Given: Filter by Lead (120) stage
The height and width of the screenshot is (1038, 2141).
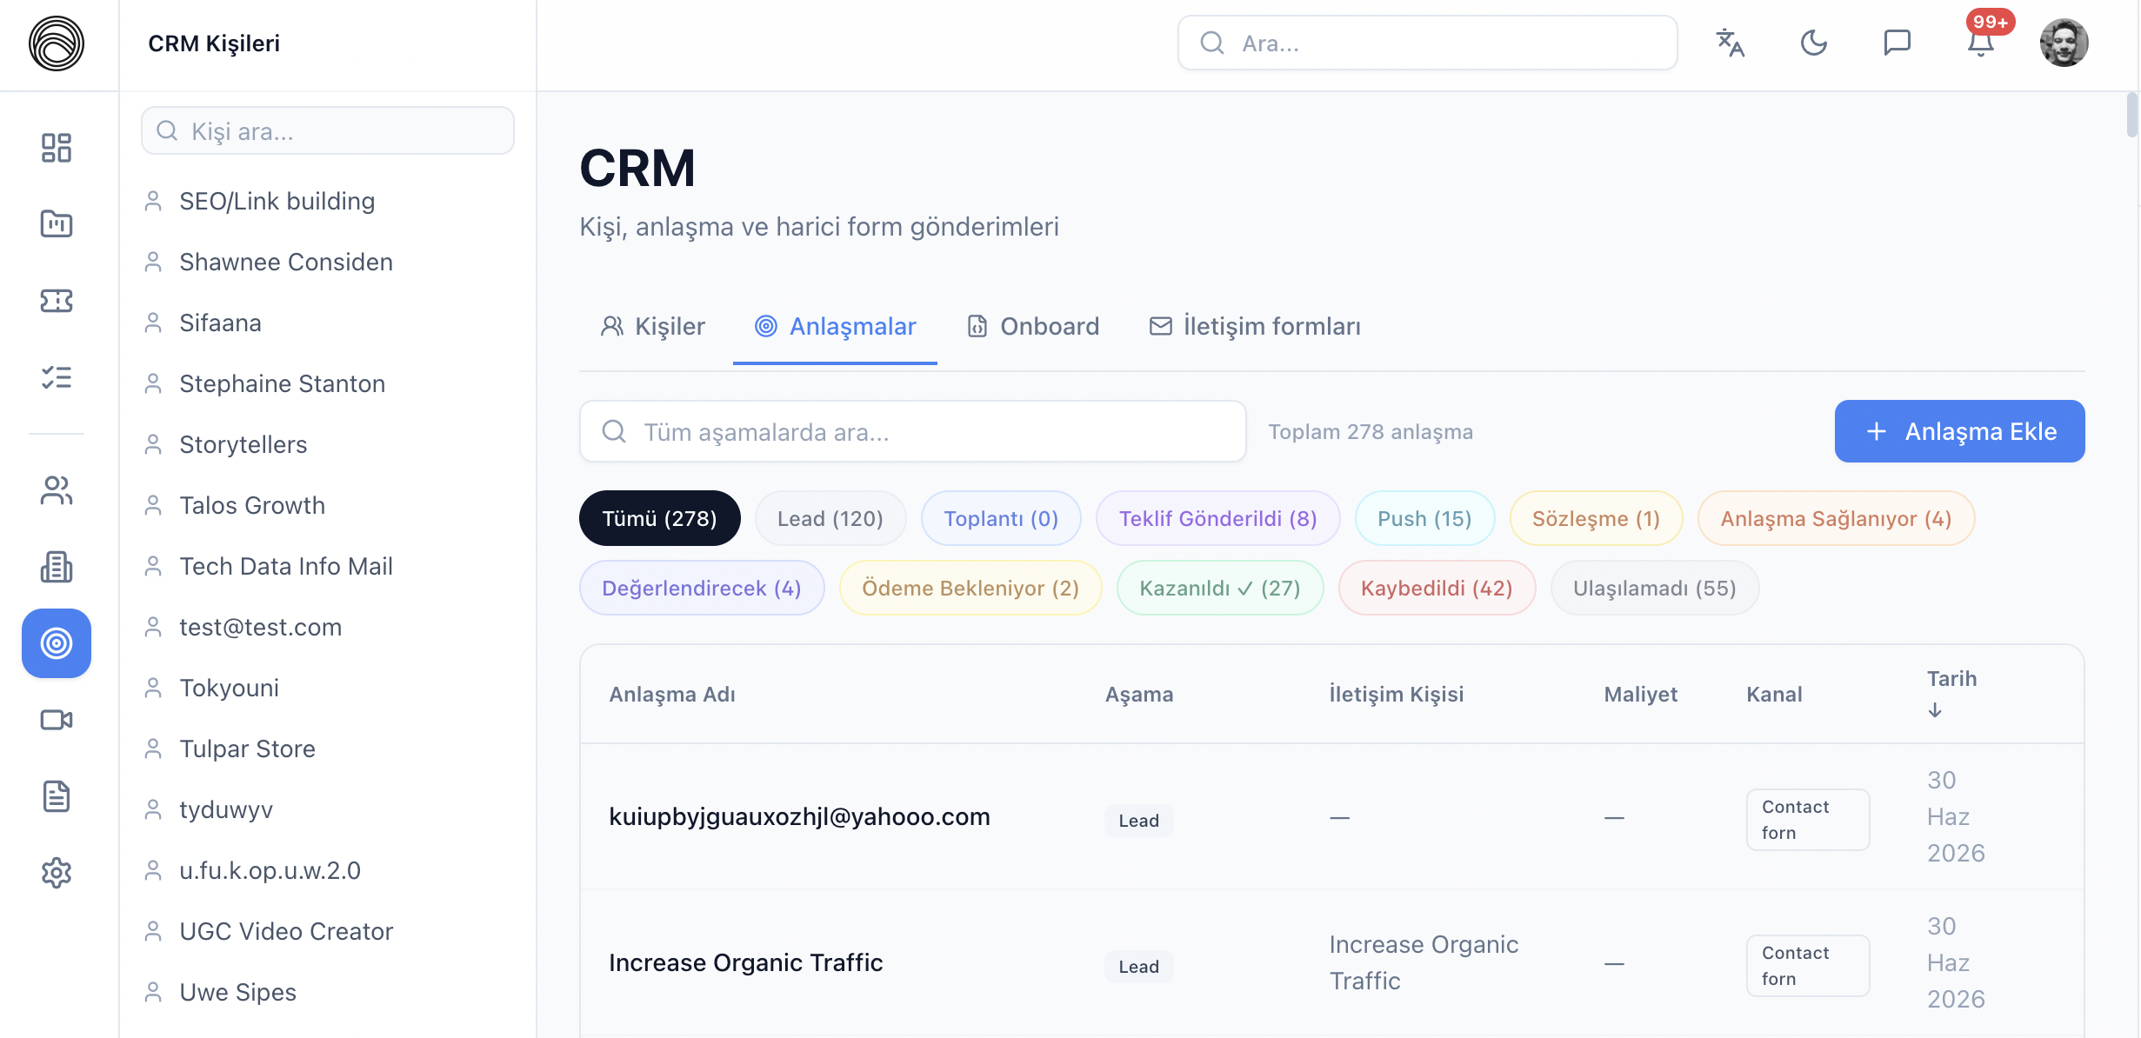Looking at the screenshot, I should point(830,519).
